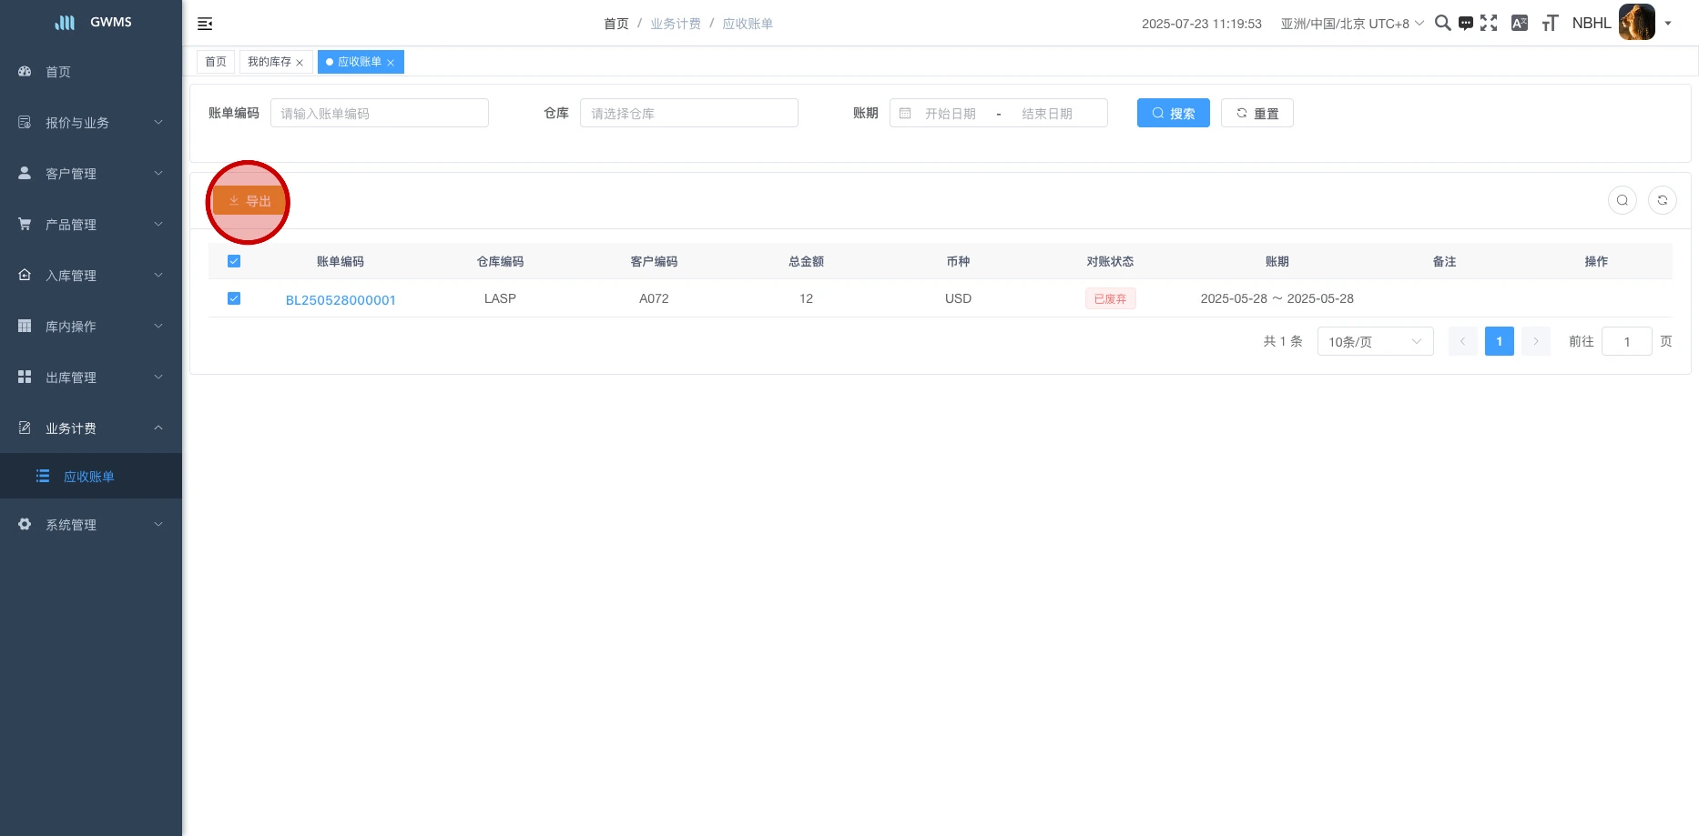The image size is (1699, 836).
Task: Select 应收账单 in the sidebar menu
Action: coord(89,477)
